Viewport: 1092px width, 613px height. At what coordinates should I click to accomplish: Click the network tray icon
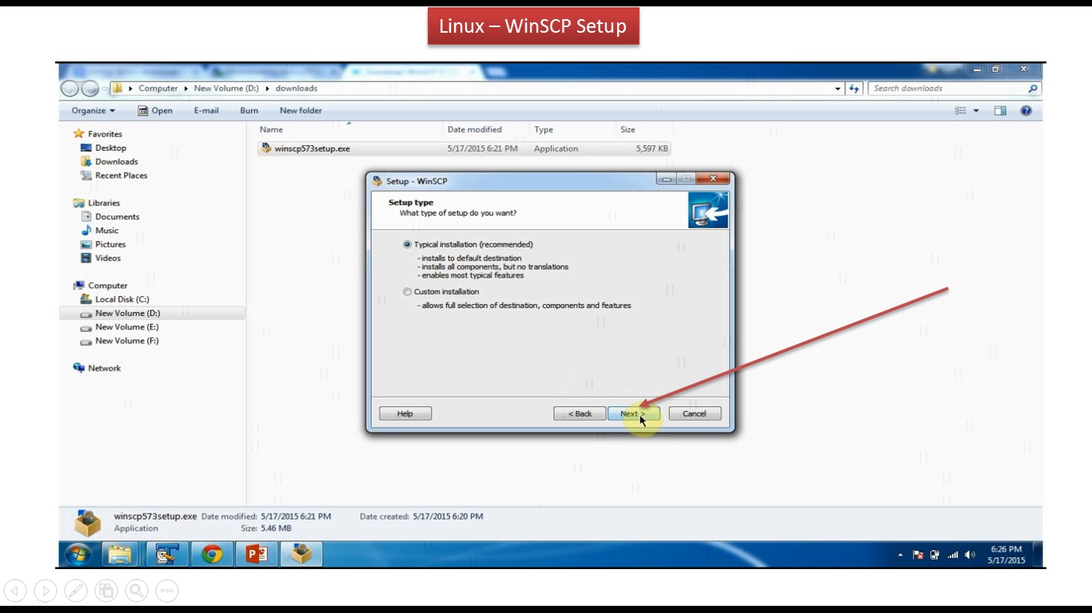(x=935, y=555)
